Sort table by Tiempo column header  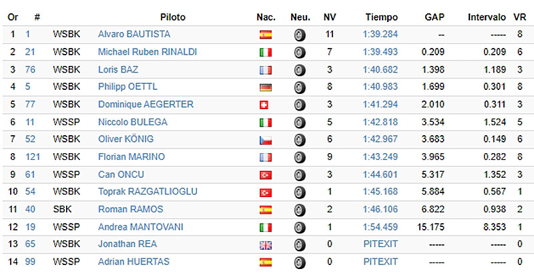point(381,17)
